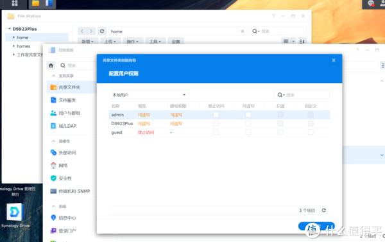Close the shared folder wizard dialog
This screenshot has height=242, width=385.
tap(334, 60)
